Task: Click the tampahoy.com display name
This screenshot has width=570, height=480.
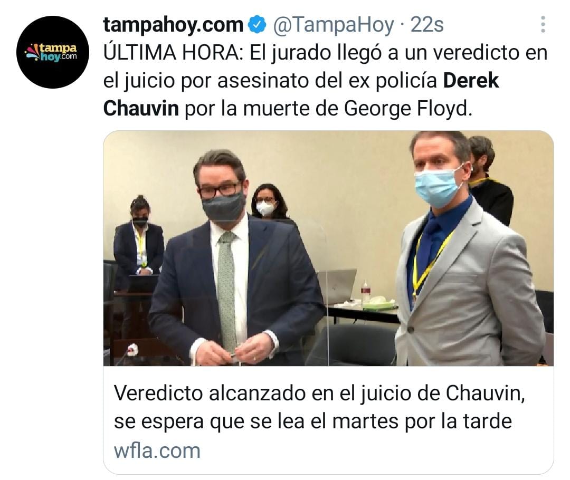Action: [173, 25]
